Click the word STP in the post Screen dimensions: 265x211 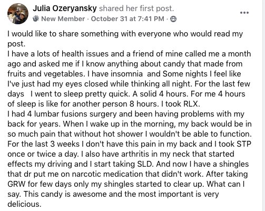244,144
